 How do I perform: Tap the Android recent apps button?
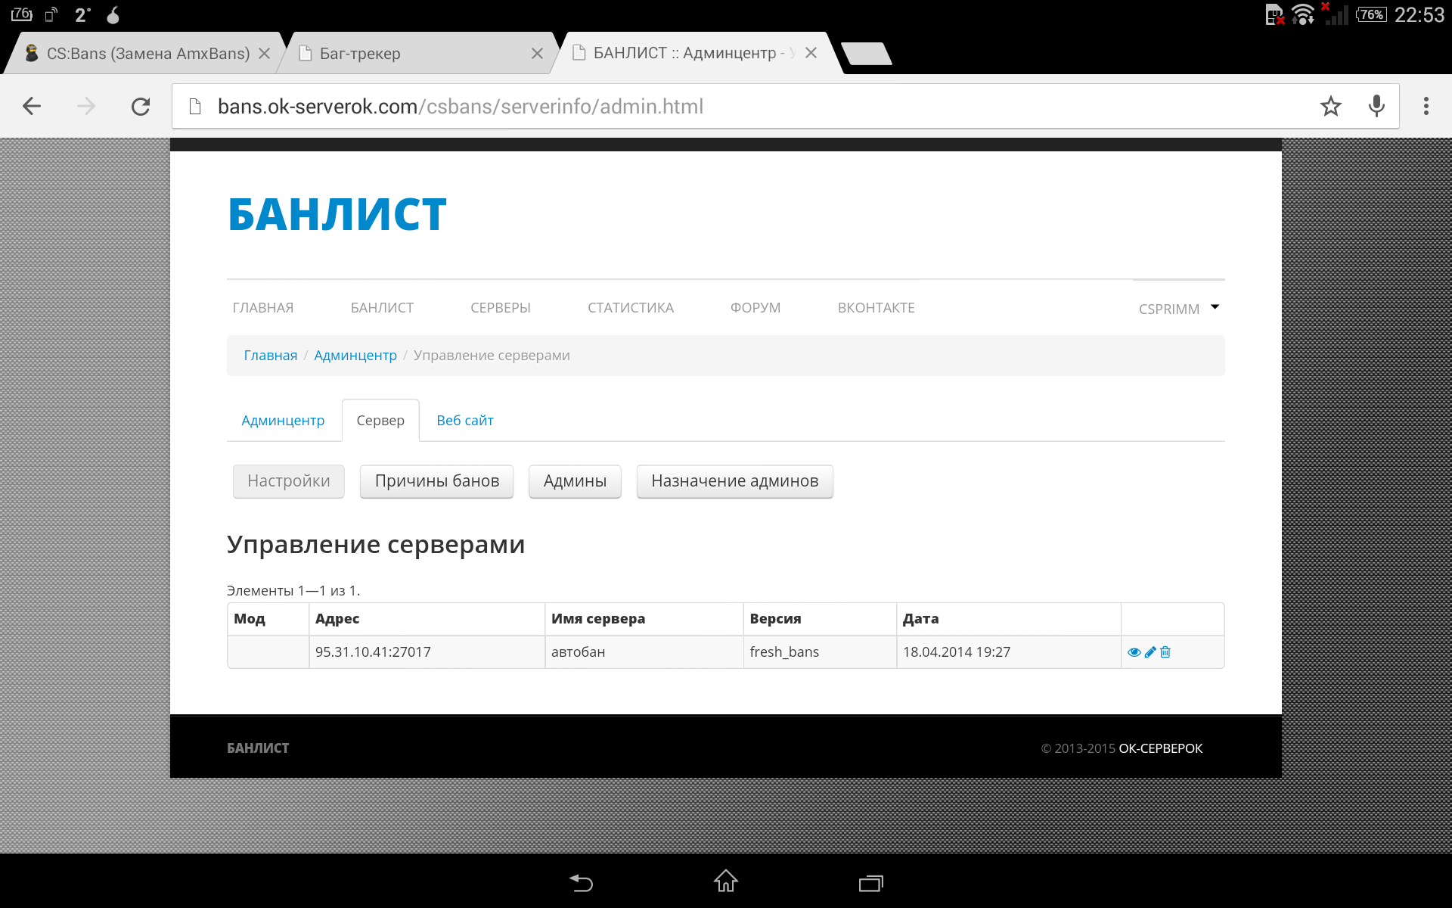tap(871, 882)
